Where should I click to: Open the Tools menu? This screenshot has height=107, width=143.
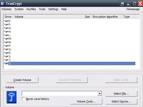coord(42,9)
